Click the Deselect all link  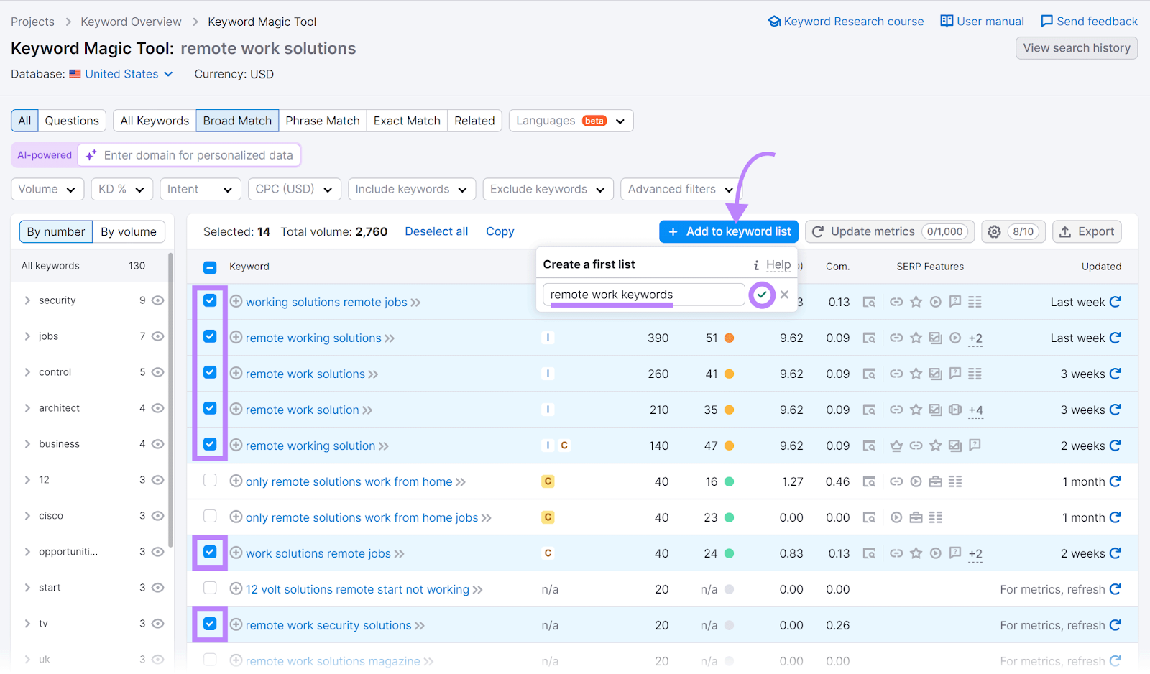pyautogui.click(x=436, y=231)
